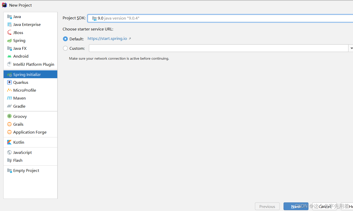Click the Spring Initializr icon
The image size is (353, 211).
(9, 75)
